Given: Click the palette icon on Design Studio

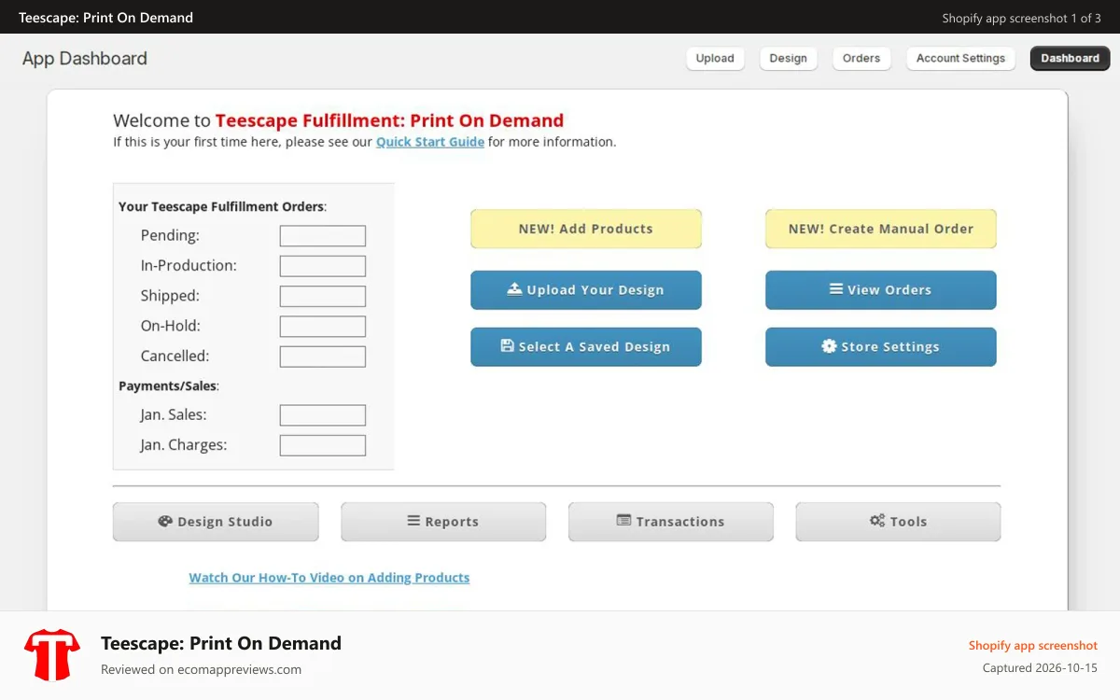Looking at the screenshot, I should (x=165, y=521).
